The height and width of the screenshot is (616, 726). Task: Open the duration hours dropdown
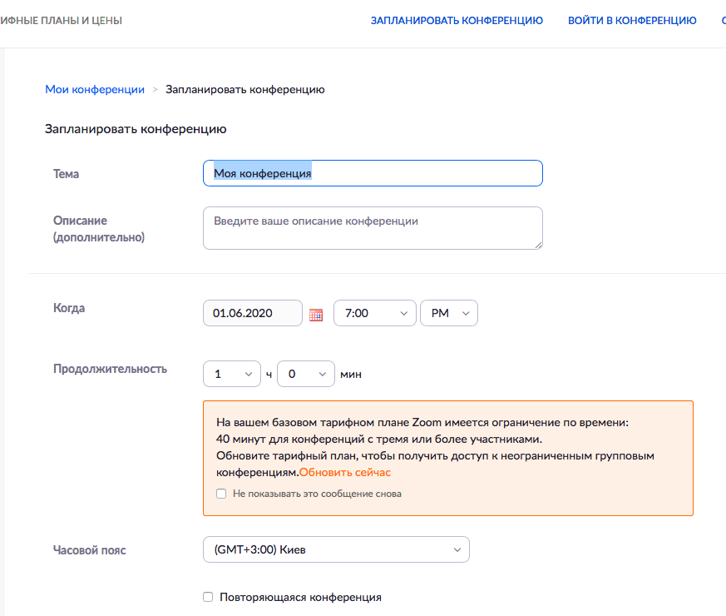(x=231, y=374)
